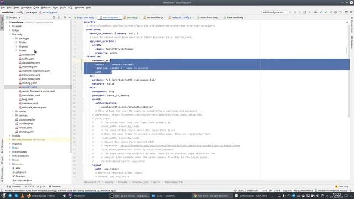
Task: Switch to the doctorOffice.js tab
Action: tap(154, 17)
